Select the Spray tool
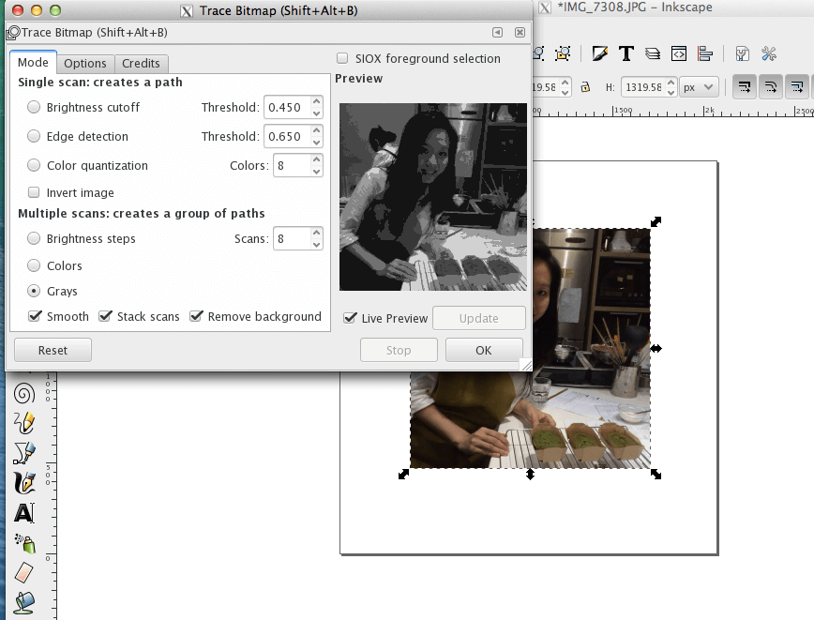 pos(24,543)
